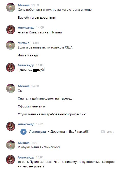The width and height of the screenshot is (134, 171).
Task: Click Михаил's name above the Ок message
Action: coord(24,86)
